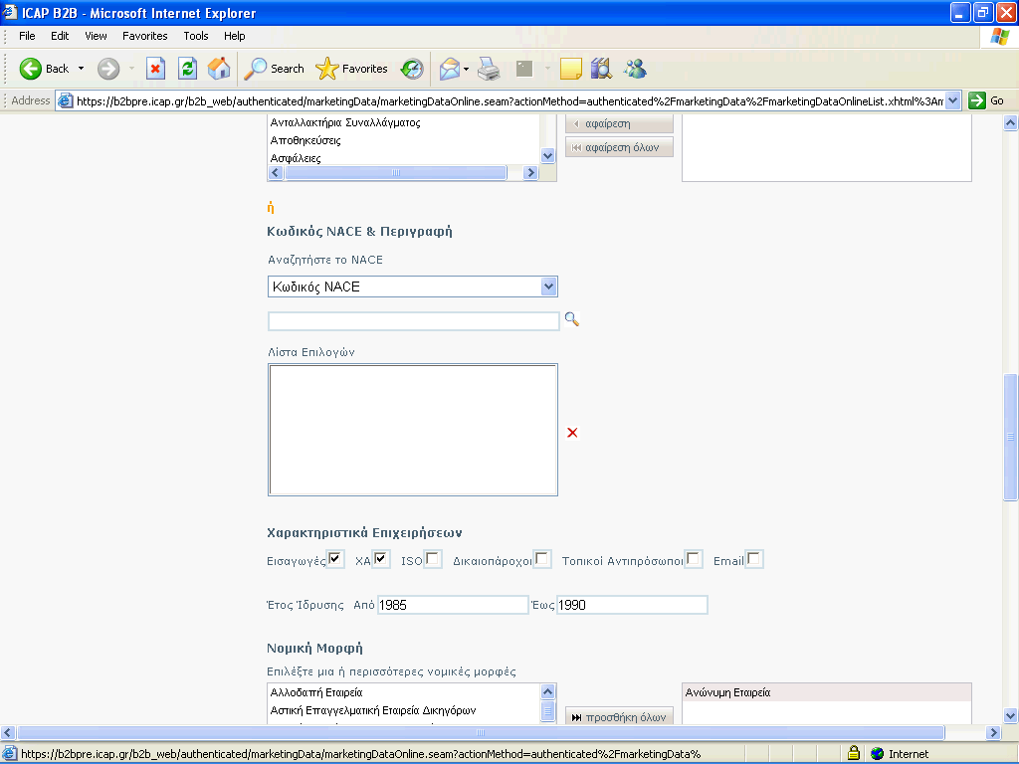Click the red X beside Λίστα Επιλογών
Screen dimensions: 1019x764
(572, 433)
